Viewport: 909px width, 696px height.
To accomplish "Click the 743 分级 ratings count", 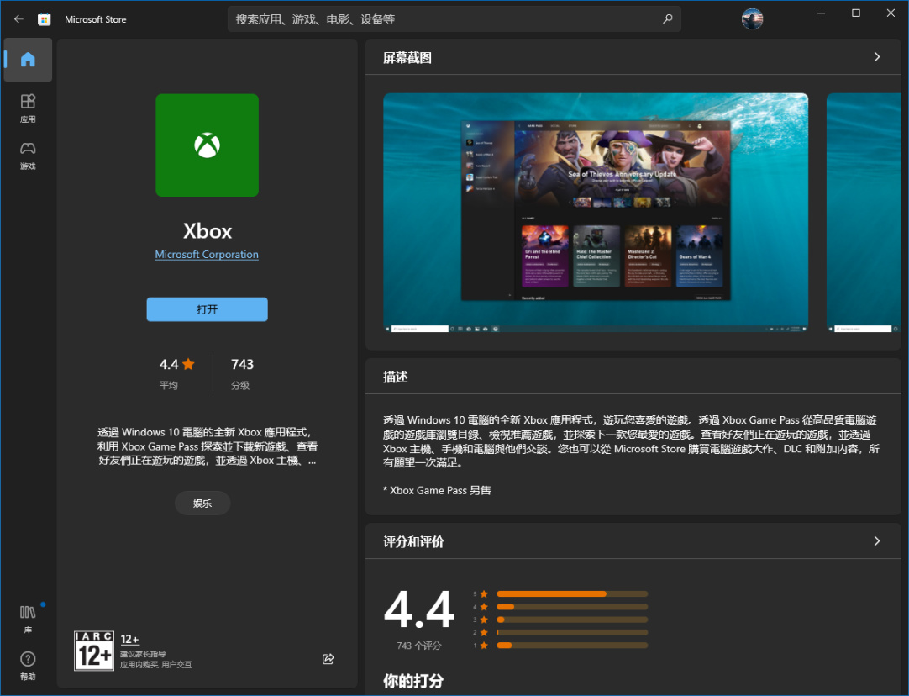I will [x=242, y=373].
